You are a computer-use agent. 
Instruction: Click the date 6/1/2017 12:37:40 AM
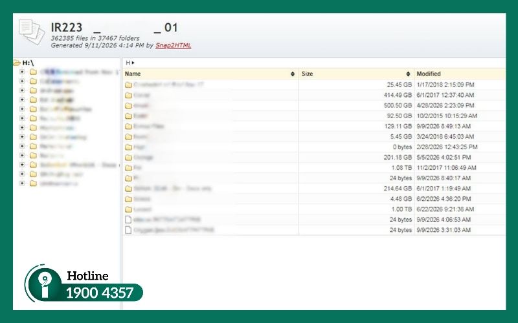[445, 95]
